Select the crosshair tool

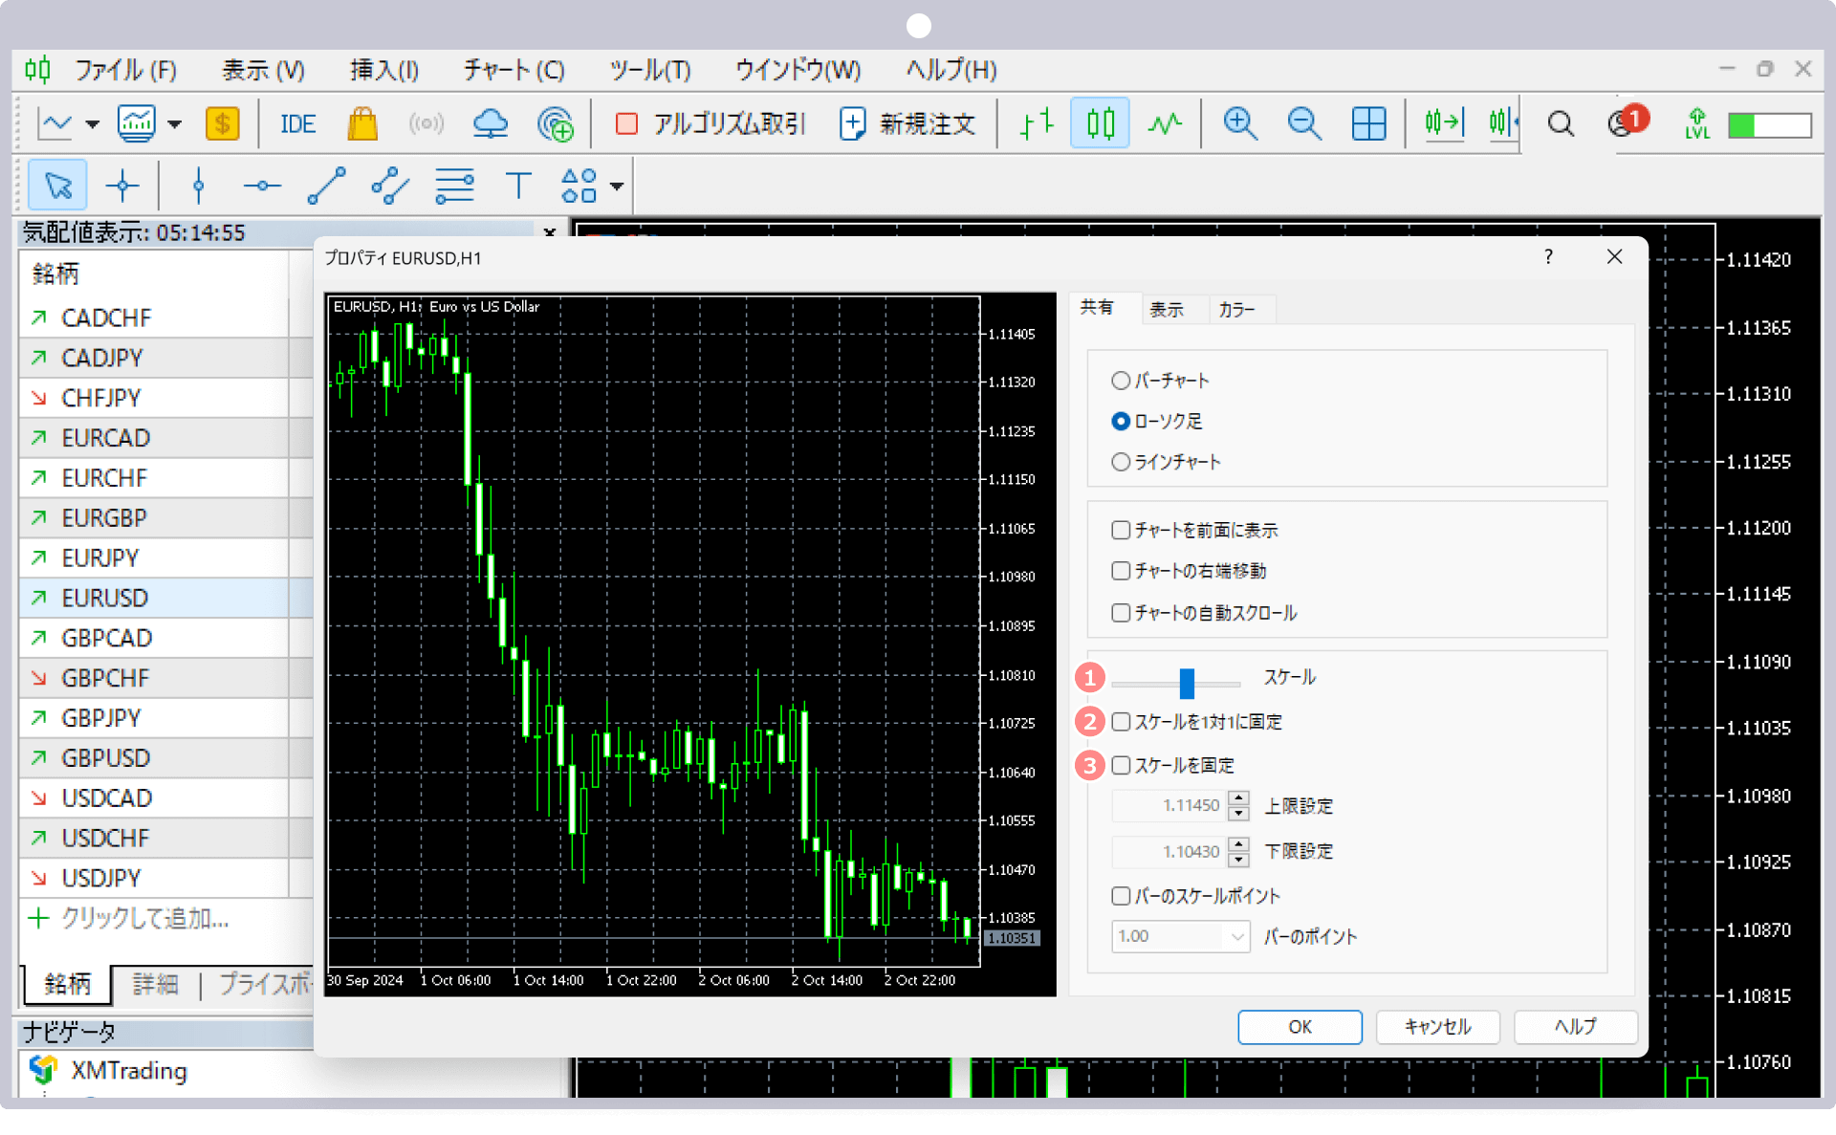(x=122, y=186)
